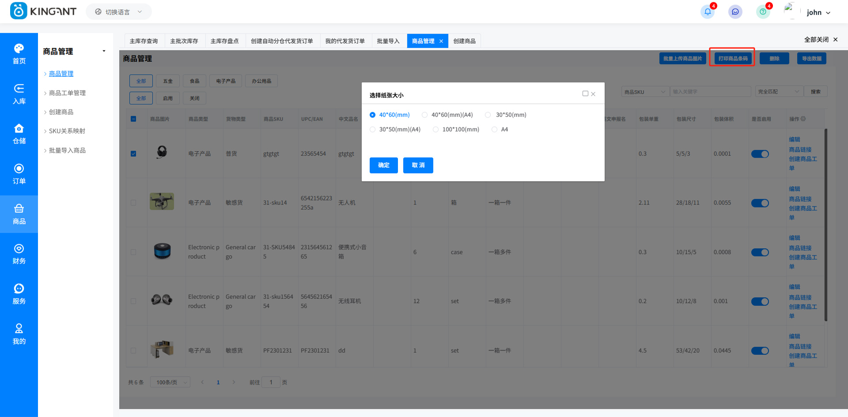
Task: Click the notification bell icon
Action: tap(708, 12)
